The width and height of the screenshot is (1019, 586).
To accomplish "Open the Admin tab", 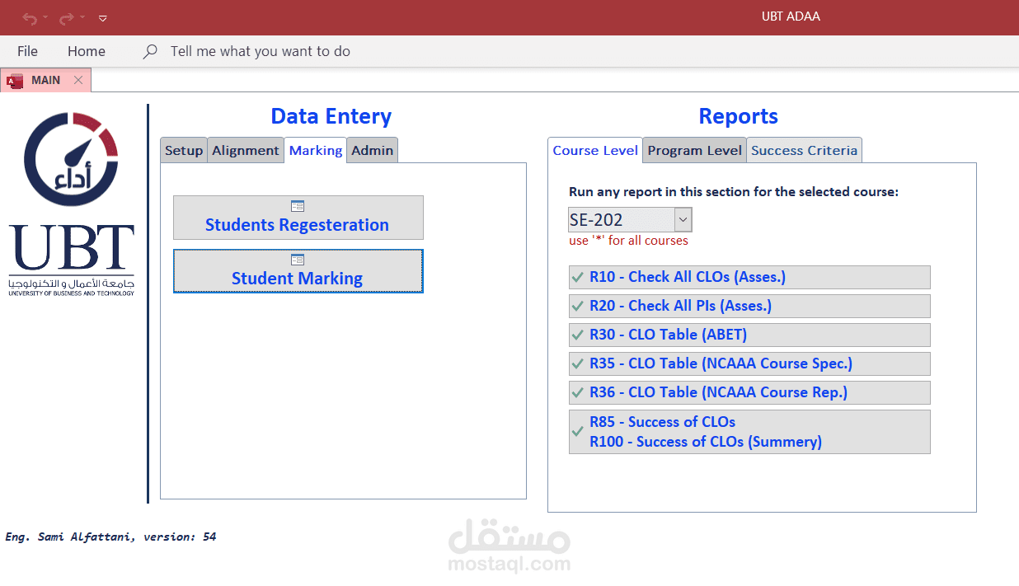I will pyautogui.click(x=373, y=150).
